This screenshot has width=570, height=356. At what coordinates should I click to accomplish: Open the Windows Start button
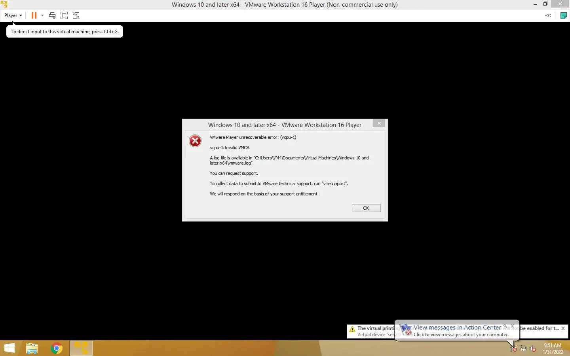9,348
